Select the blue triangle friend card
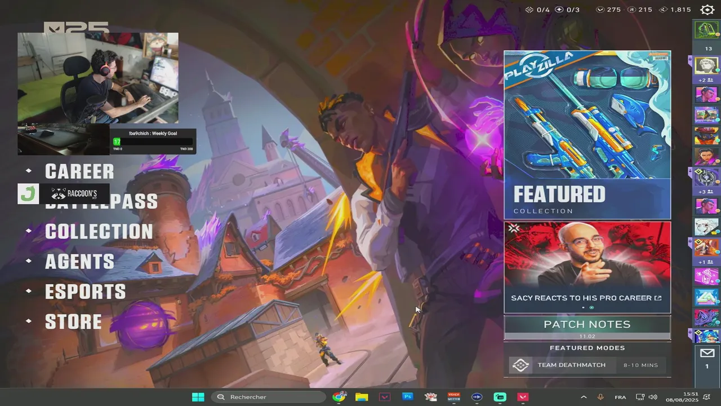 pos(706,297)
